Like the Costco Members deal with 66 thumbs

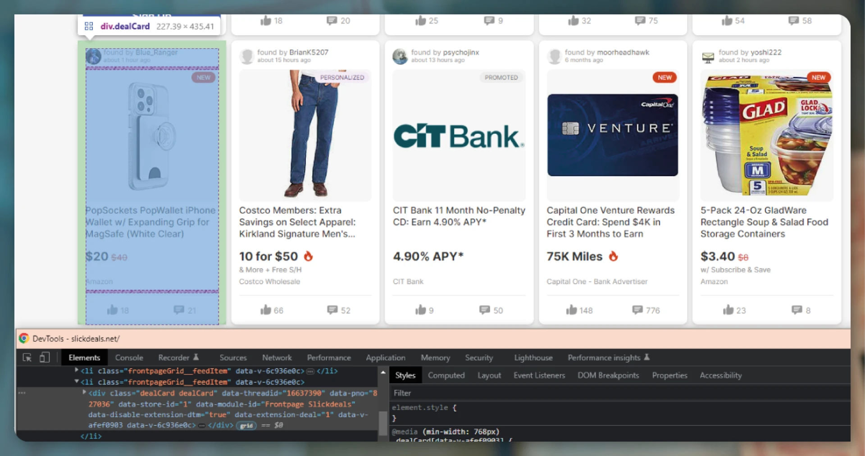click(x=266, y=310)
